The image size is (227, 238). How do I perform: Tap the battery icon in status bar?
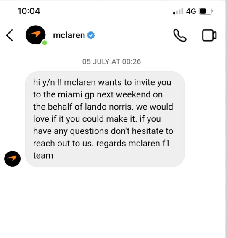tap(206, 11)
